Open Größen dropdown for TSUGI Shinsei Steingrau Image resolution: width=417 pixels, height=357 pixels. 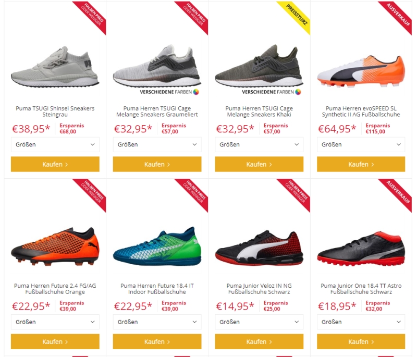[x=55, y=144]
